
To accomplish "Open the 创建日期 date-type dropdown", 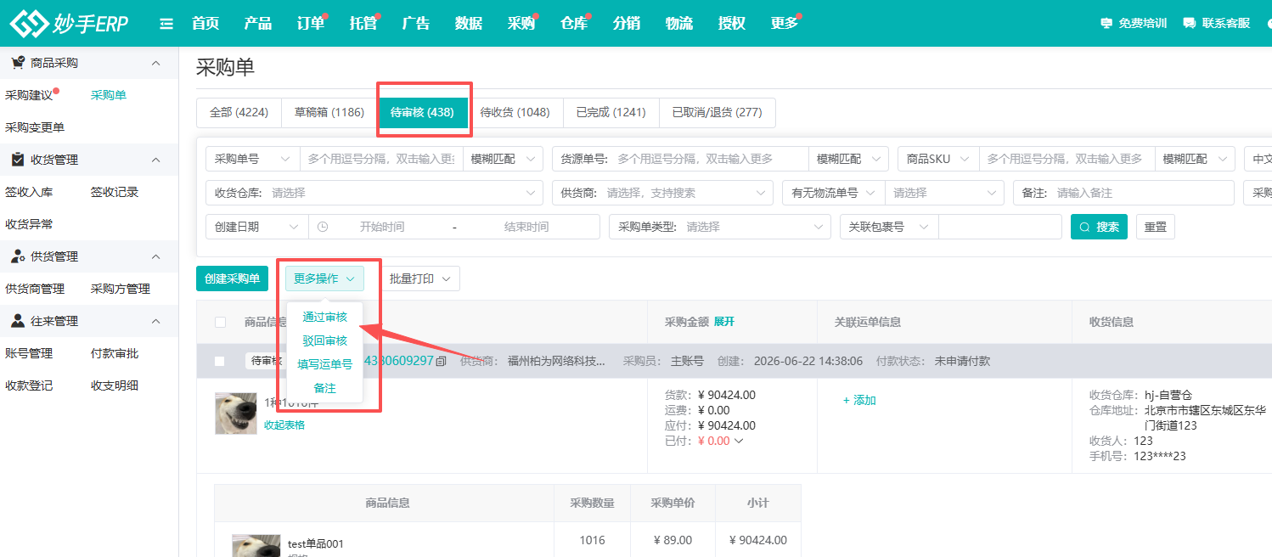I will (x=257, y=228).
